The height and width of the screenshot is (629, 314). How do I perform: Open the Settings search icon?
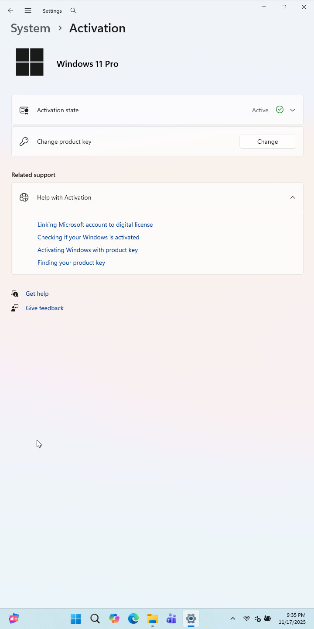[73, 10]
